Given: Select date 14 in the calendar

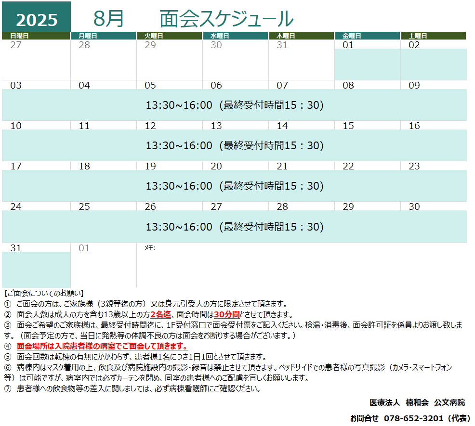Looking at the screenshot, I should coord(282,126).
